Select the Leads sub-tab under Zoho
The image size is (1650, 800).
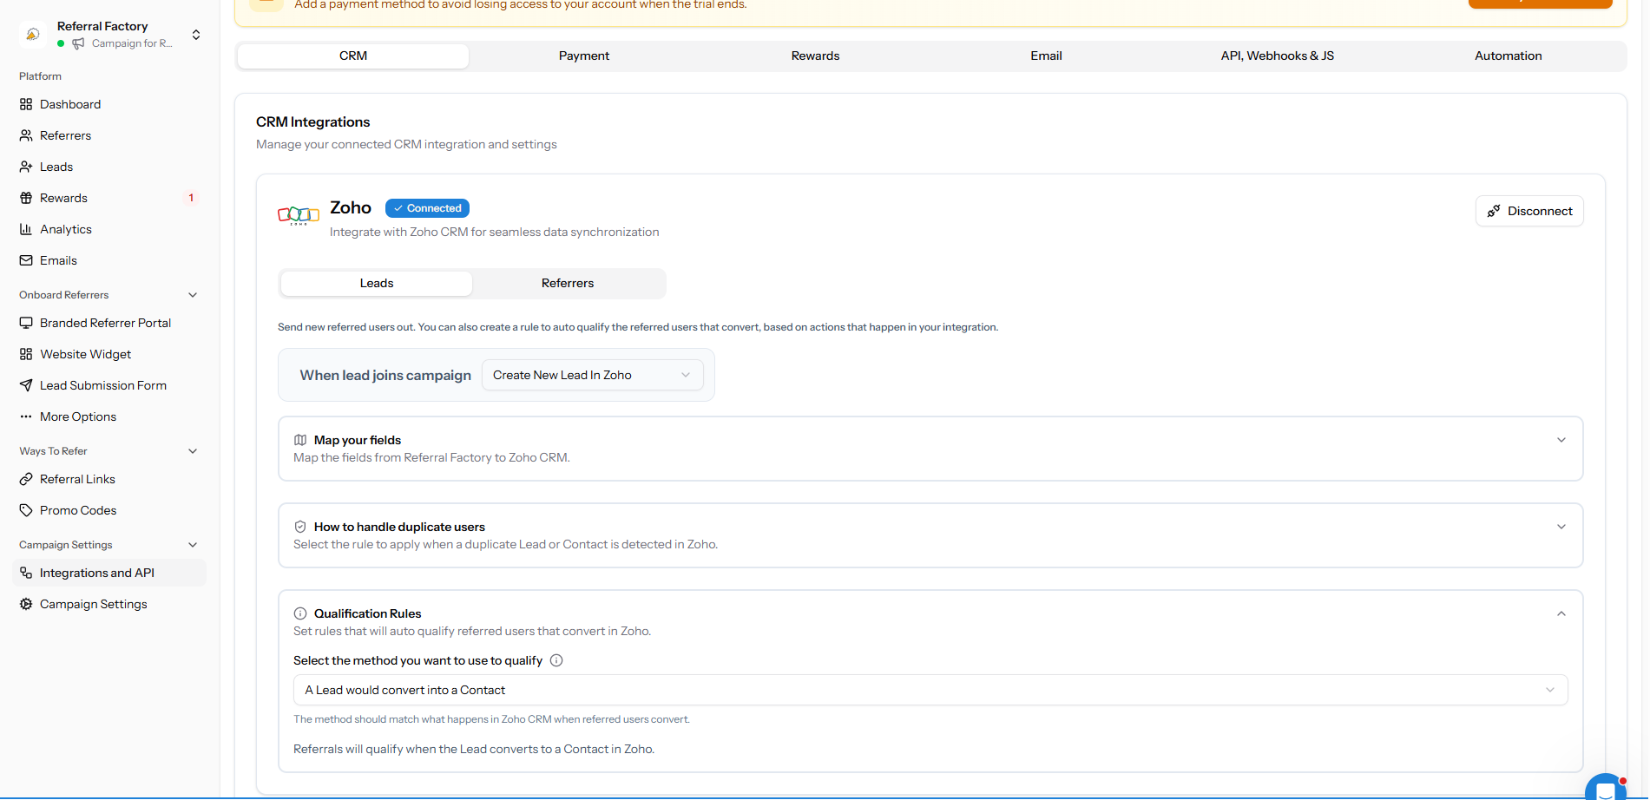coord(377,283)
